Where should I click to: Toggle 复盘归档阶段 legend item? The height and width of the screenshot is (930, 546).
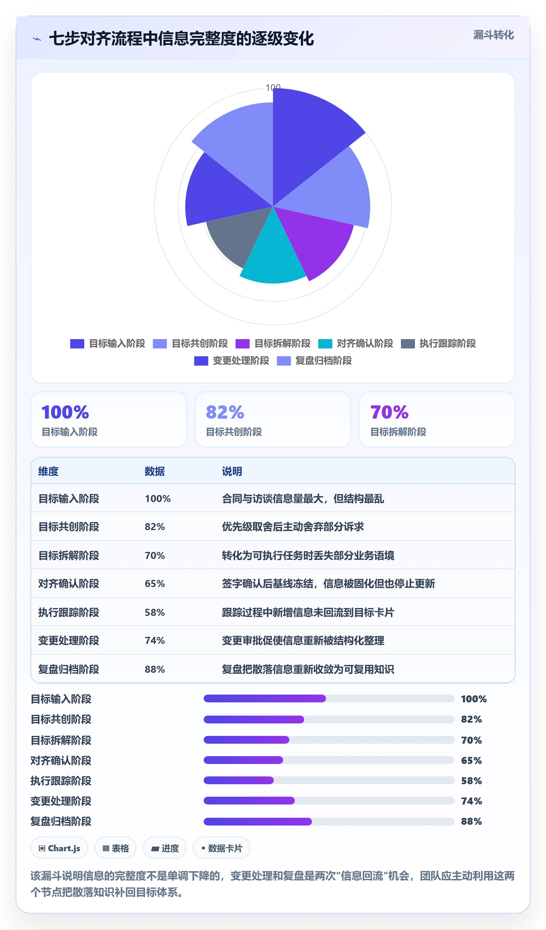coord(314,361)
